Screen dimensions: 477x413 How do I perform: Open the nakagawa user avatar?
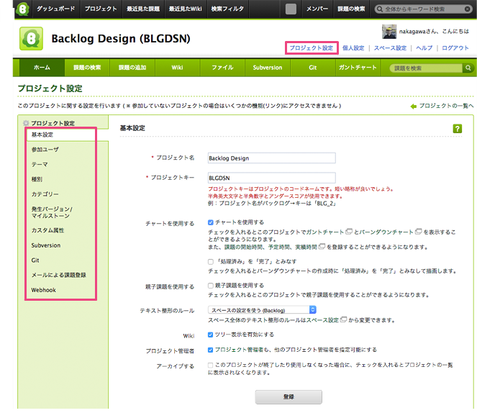click(x=389, y=32)
